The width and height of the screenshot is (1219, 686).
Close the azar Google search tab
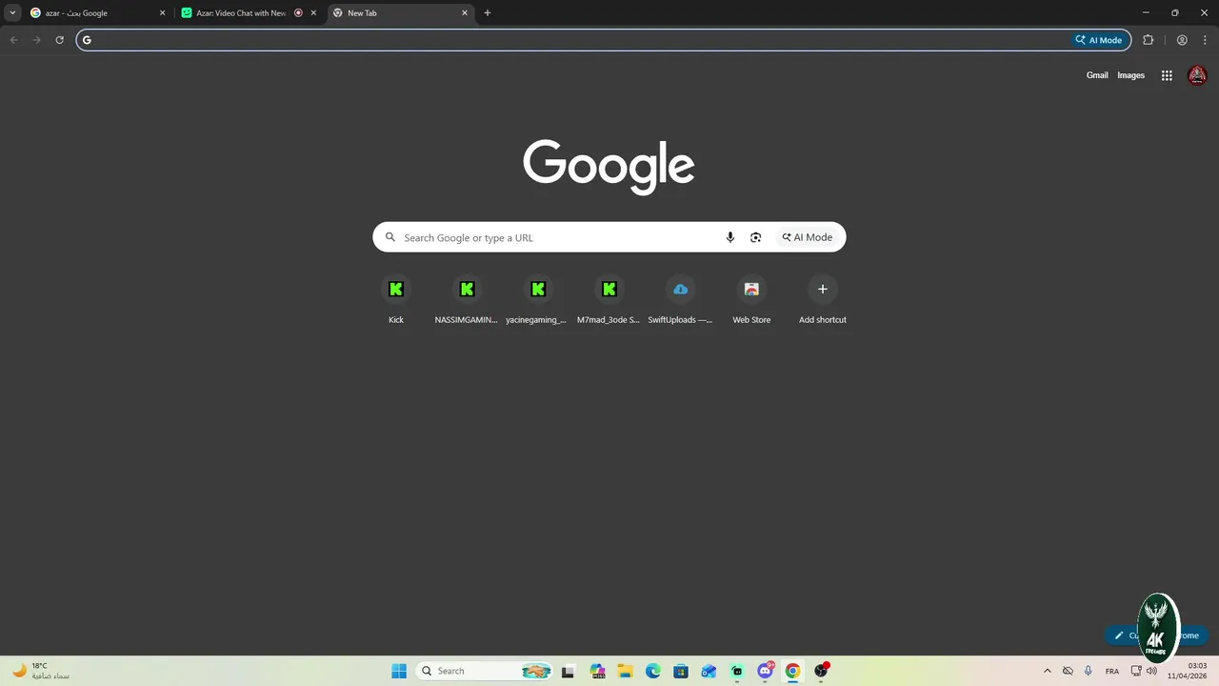click(162, 13)
